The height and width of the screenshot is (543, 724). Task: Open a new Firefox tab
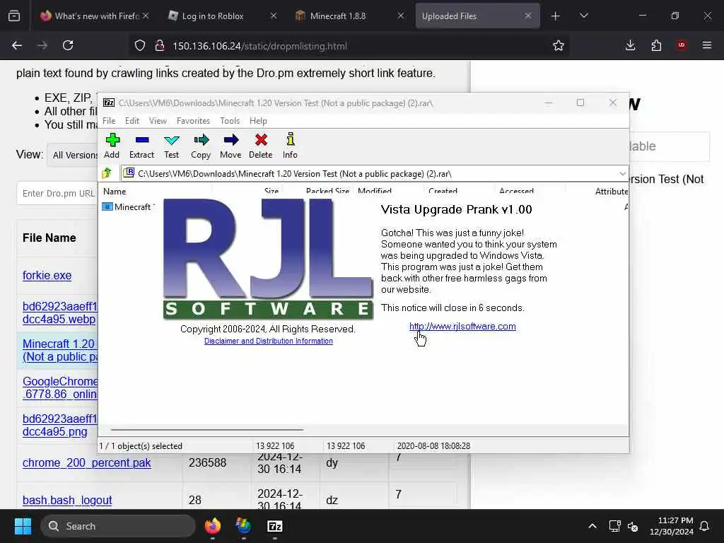coord(556,16)
